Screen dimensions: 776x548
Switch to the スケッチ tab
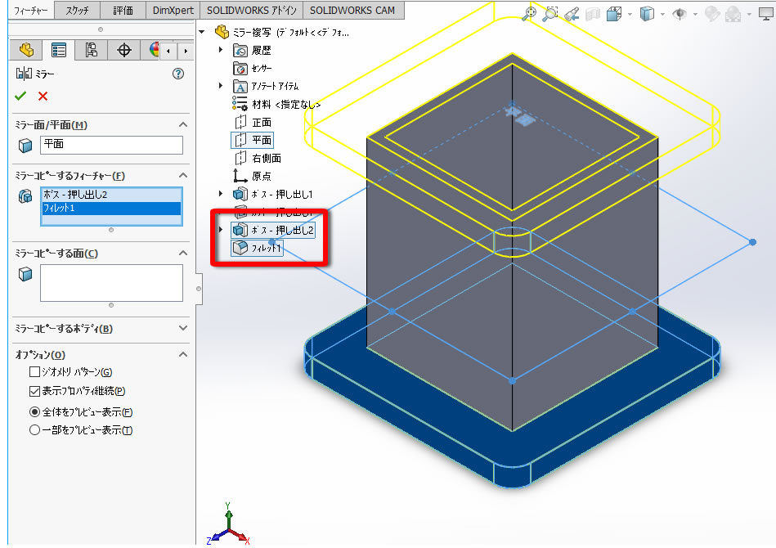point(77,10)
